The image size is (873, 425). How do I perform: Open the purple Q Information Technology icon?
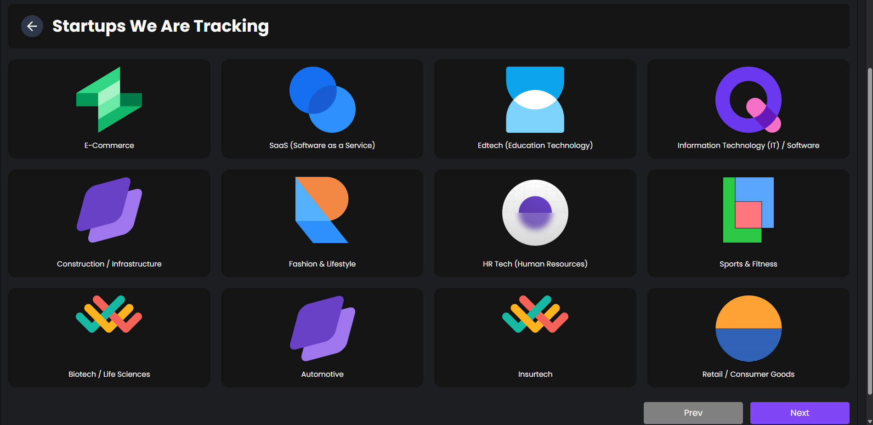pos(748,100)
